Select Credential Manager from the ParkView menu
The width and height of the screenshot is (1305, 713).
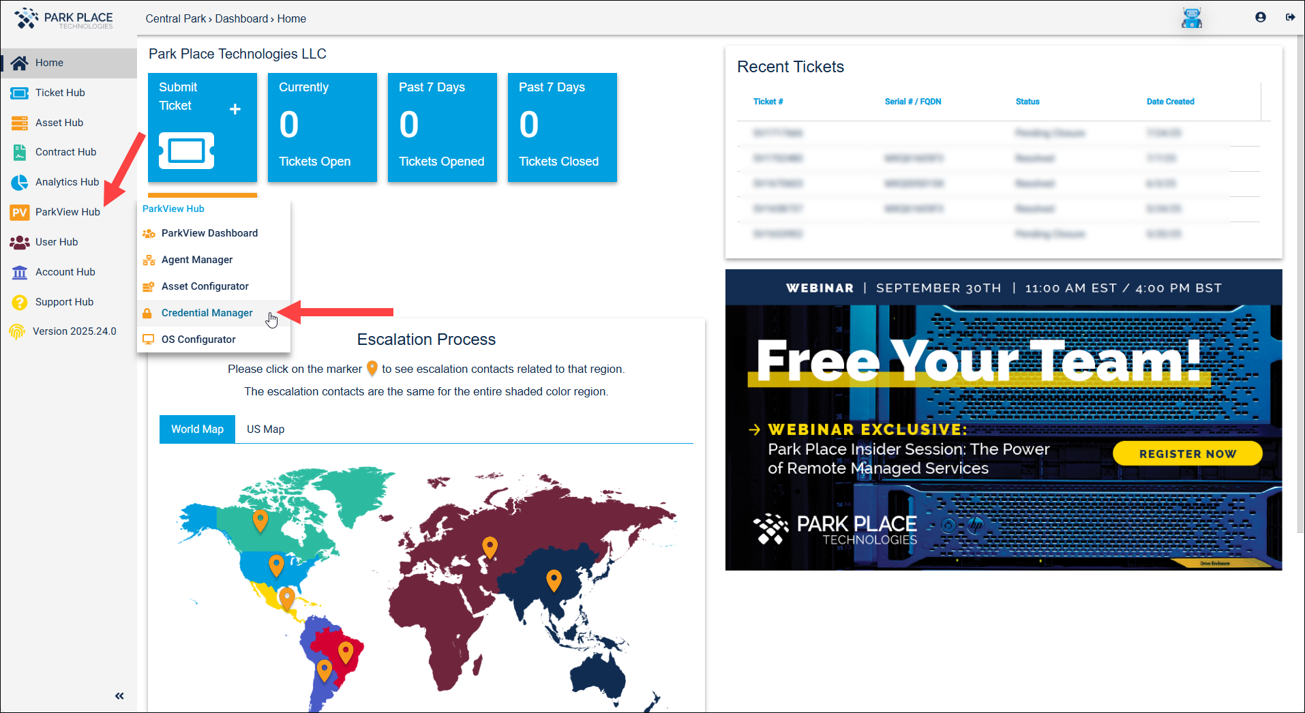[207, 312]
